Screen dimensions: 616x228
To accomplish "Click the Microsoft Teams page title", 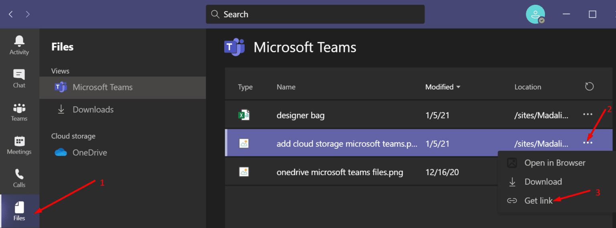I will (x=305, y=47).
